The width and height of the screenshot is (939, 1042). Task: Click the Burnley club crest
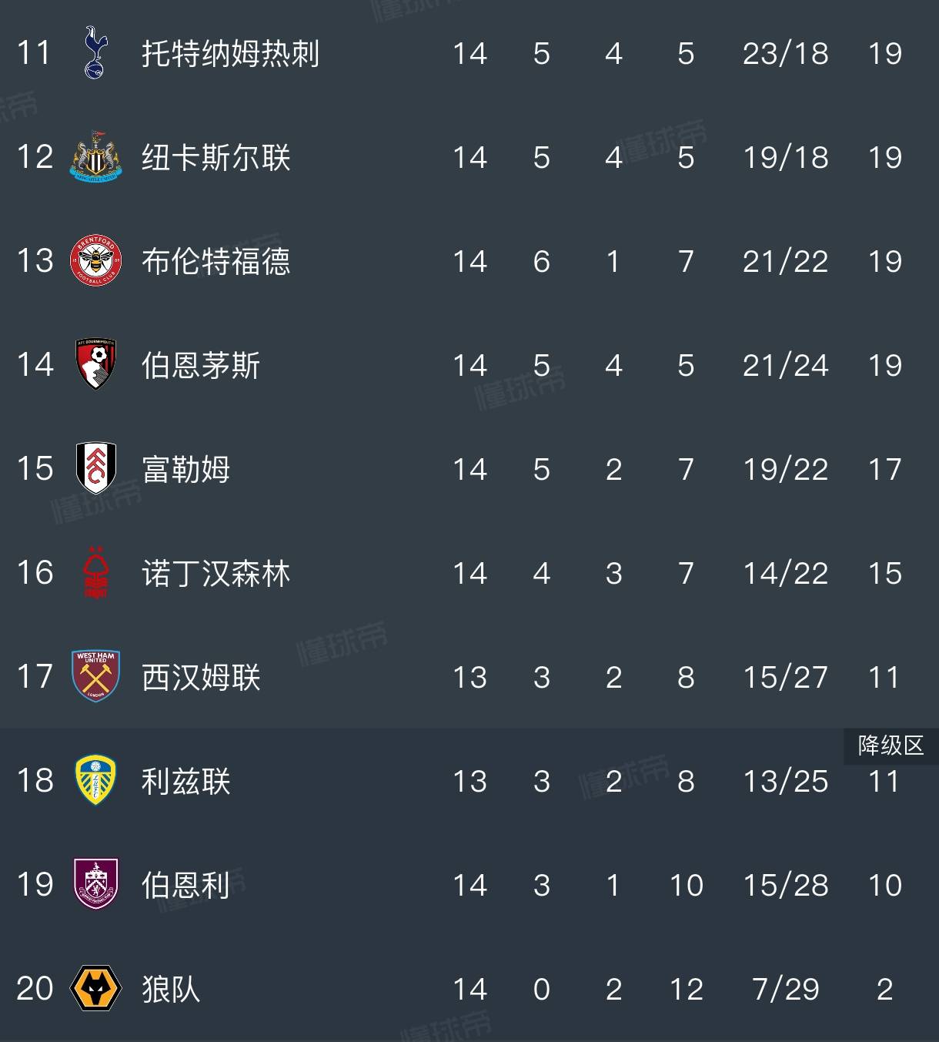(96, 884)
